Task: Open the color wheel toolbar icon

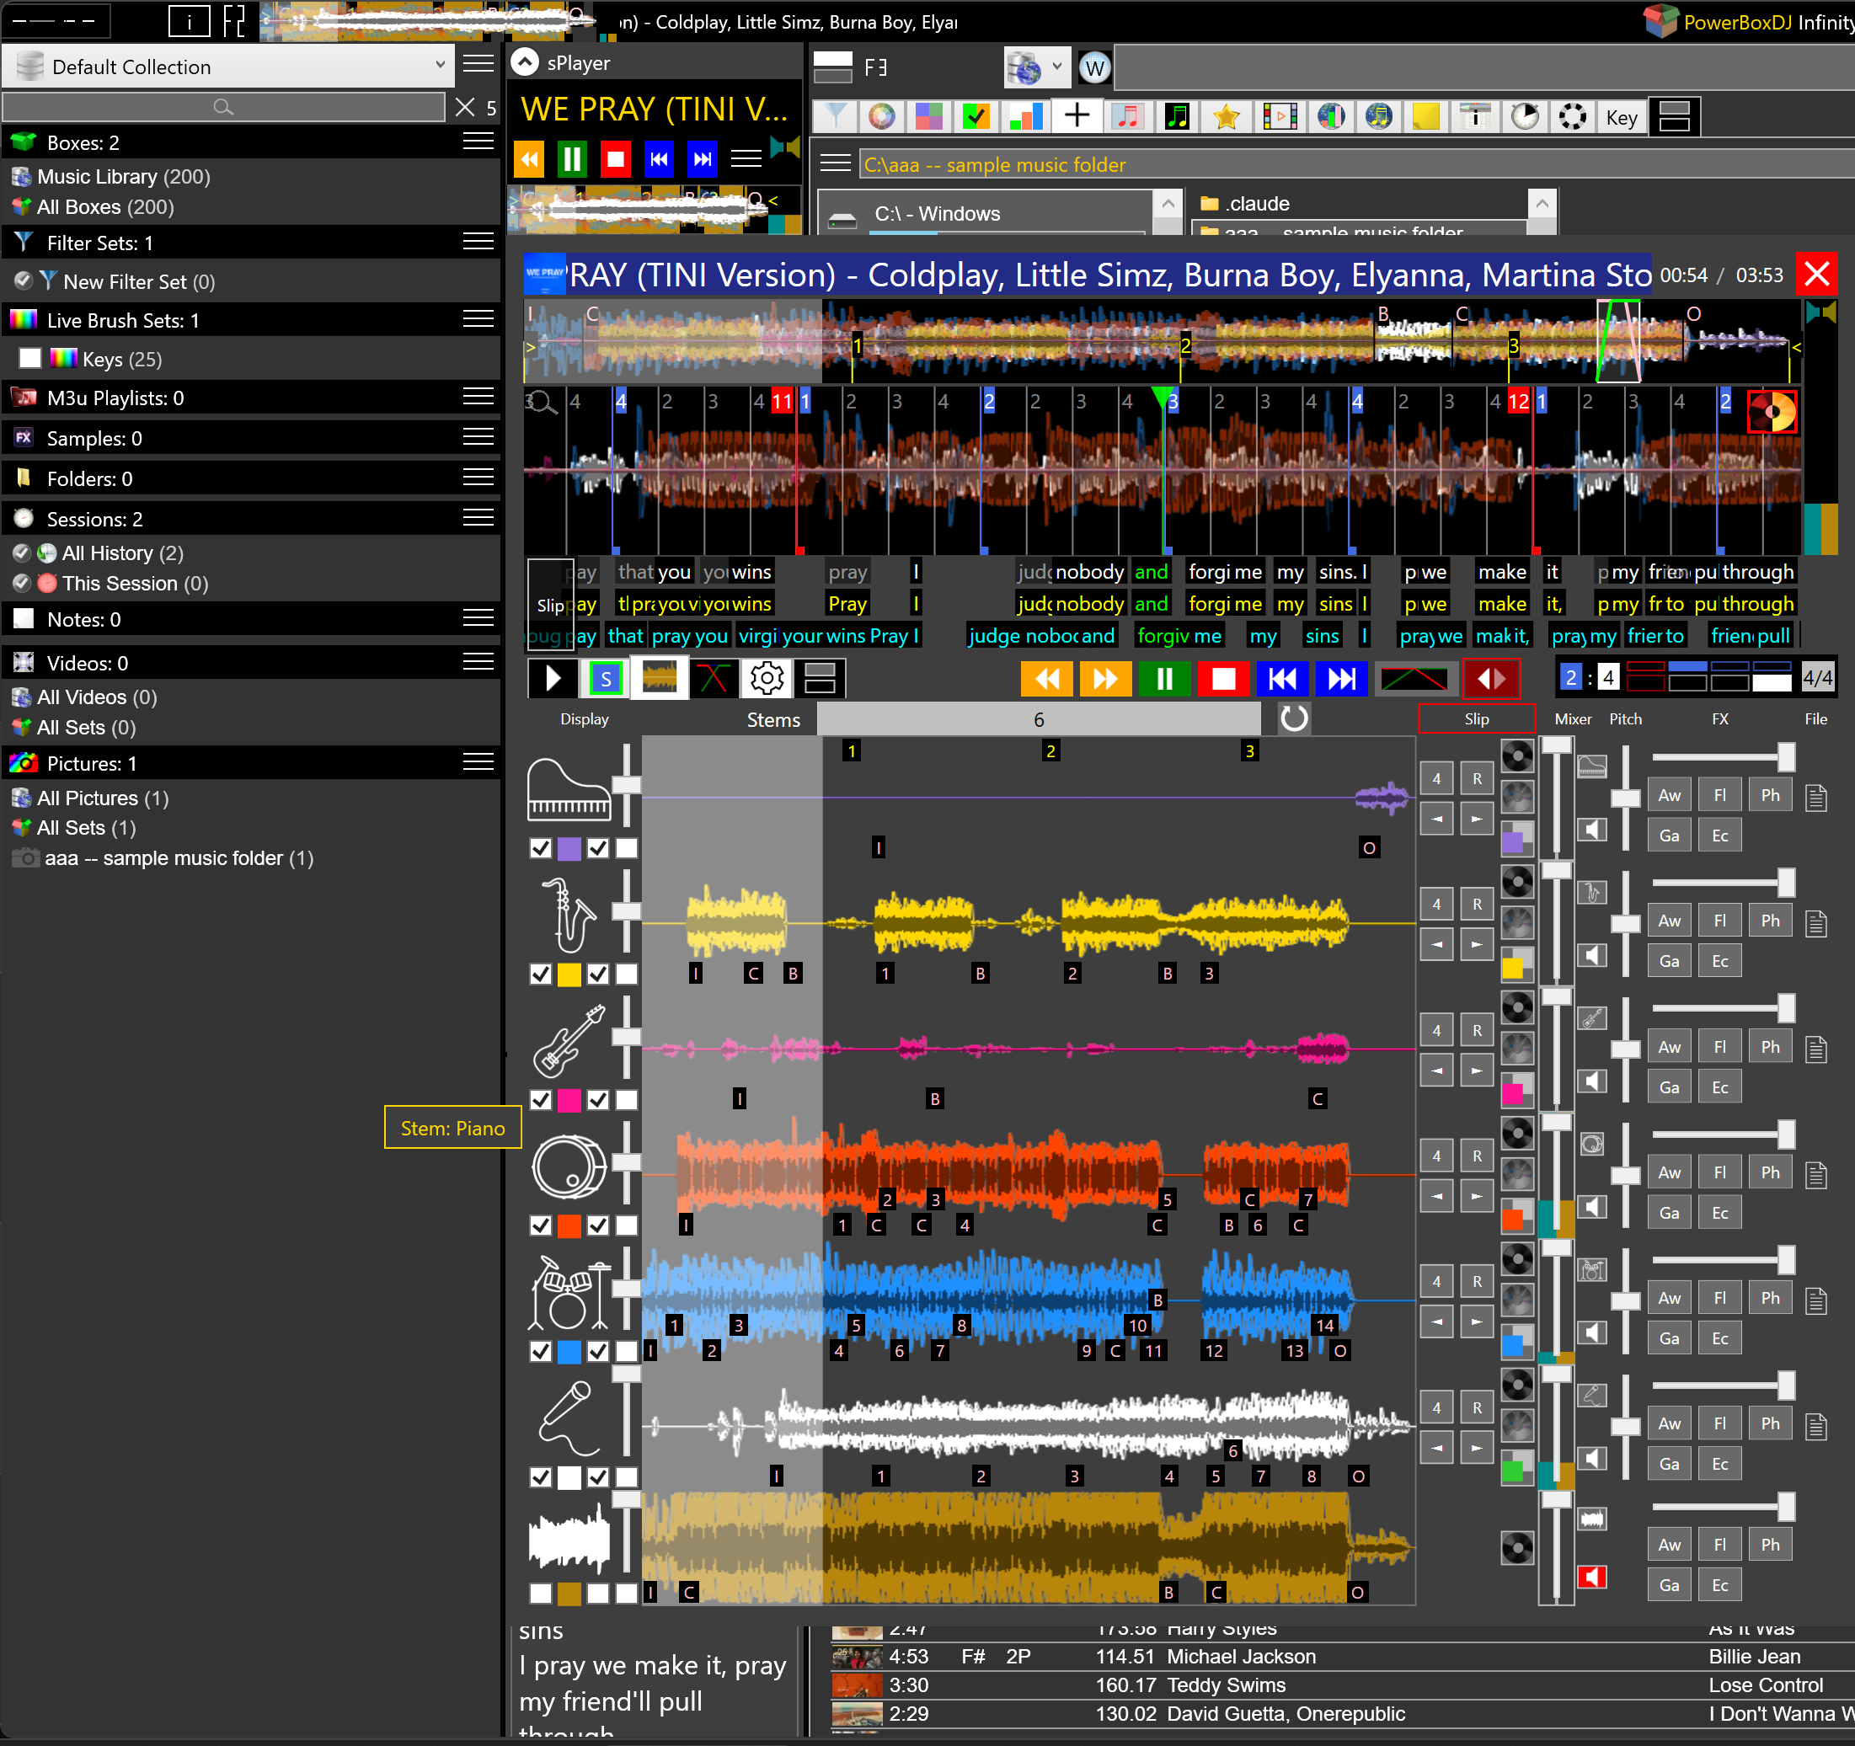Action: point(882,116)
